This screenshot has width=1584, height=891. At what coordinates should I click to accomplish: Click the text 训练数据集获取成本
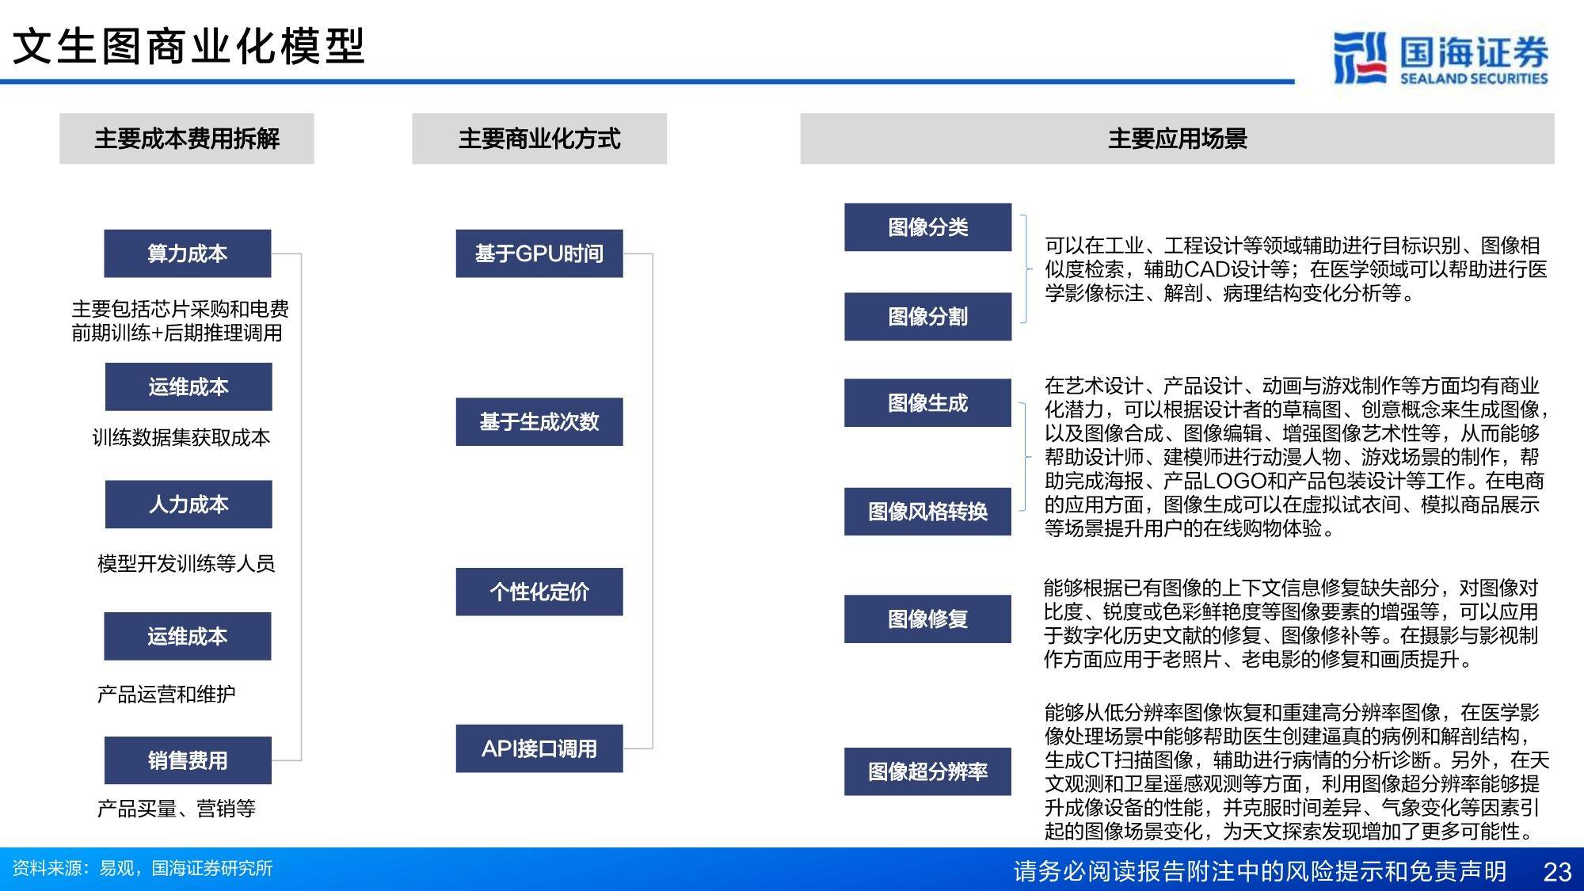click(x=181, y=437)
